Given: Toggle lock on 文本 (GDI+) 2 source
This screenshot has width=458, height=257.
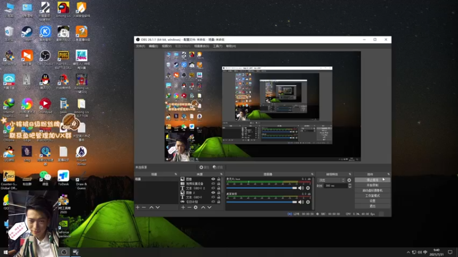Looking at the screenshot, I should click(x=219, y=188).
